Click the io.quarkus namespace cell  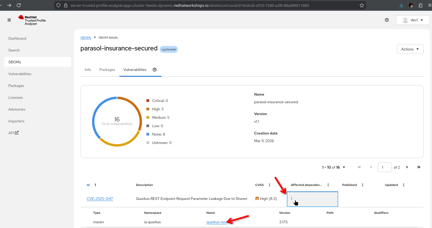click(x=153, y=222)
